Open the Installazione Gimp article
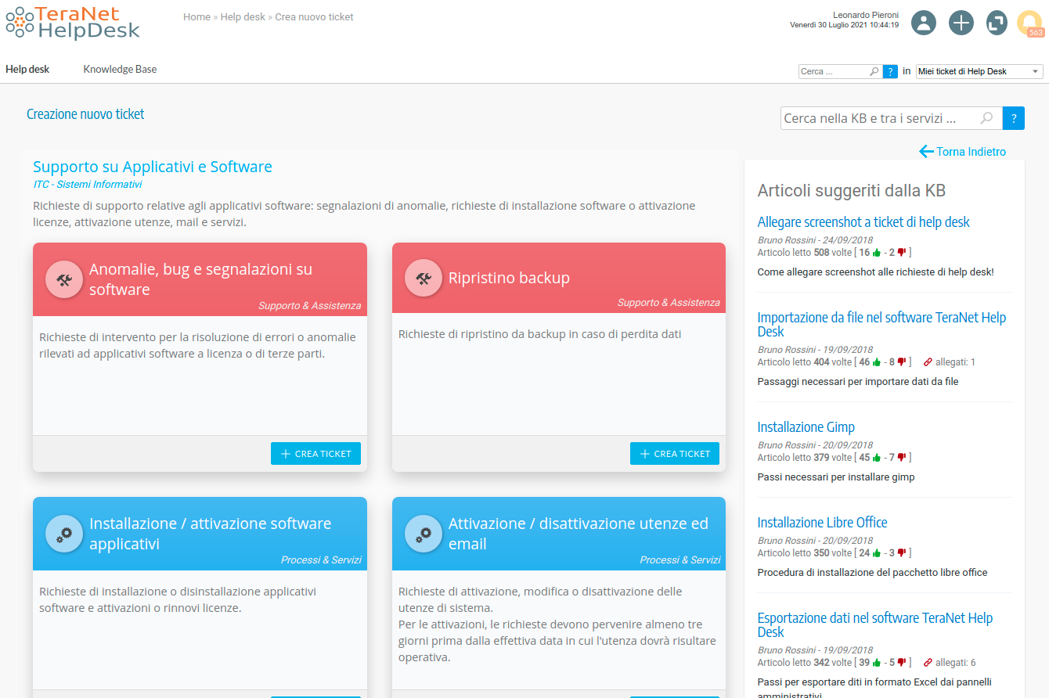This screenshot has height=698, width=1049. (806, 427)
